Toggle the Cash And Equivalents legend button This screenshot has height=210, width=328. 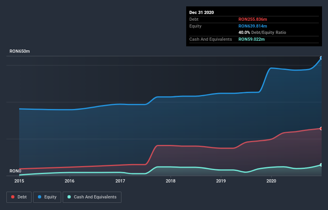pyautogui.click(x=92, y=197)
